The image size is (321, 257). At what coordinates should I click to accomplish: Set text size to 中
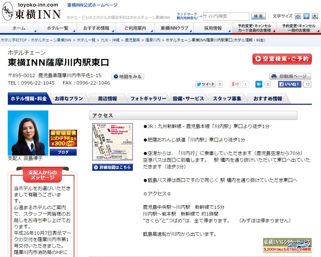(306, 16)
